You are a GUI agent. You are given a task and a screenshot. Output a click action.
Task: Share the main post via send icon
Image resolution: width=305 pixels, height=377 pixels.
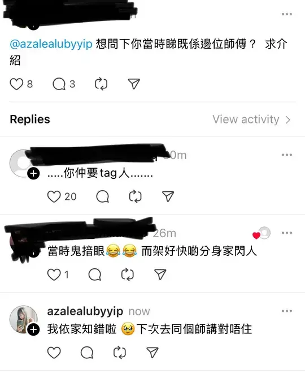(x=134, y=84)
